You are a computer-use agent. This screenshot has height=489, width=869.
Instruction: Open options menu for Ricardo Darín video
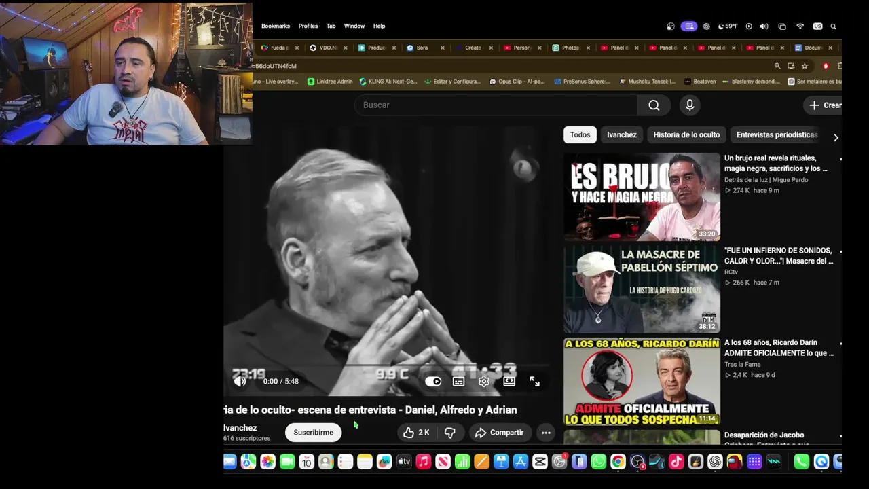point(840,344)
